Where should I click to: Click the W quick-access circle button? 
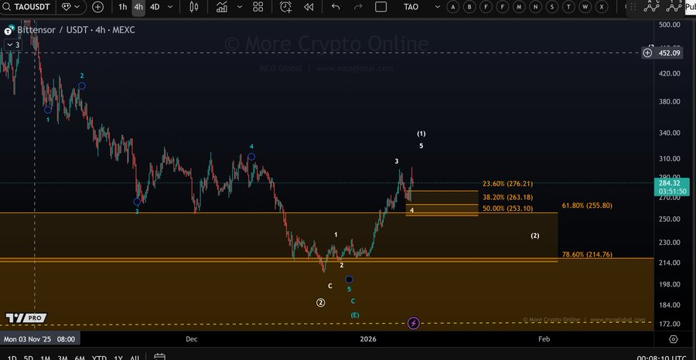click(585, 7)
